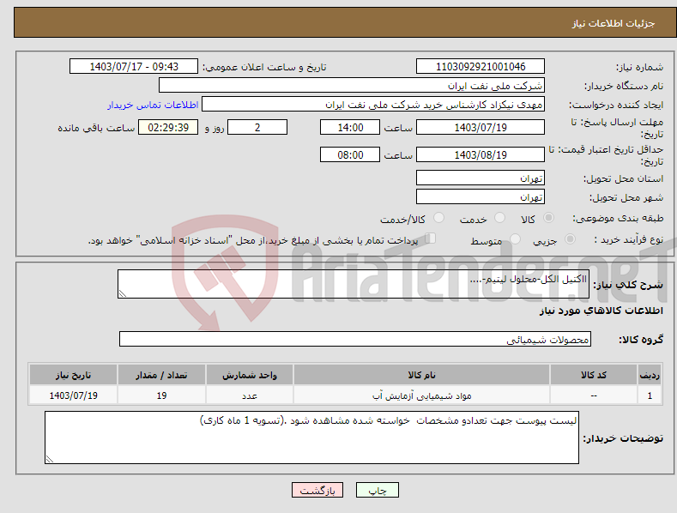Viewport: 677px width, 513px height.
Task: Click the واحد شمارش column header
Action: 250,375
